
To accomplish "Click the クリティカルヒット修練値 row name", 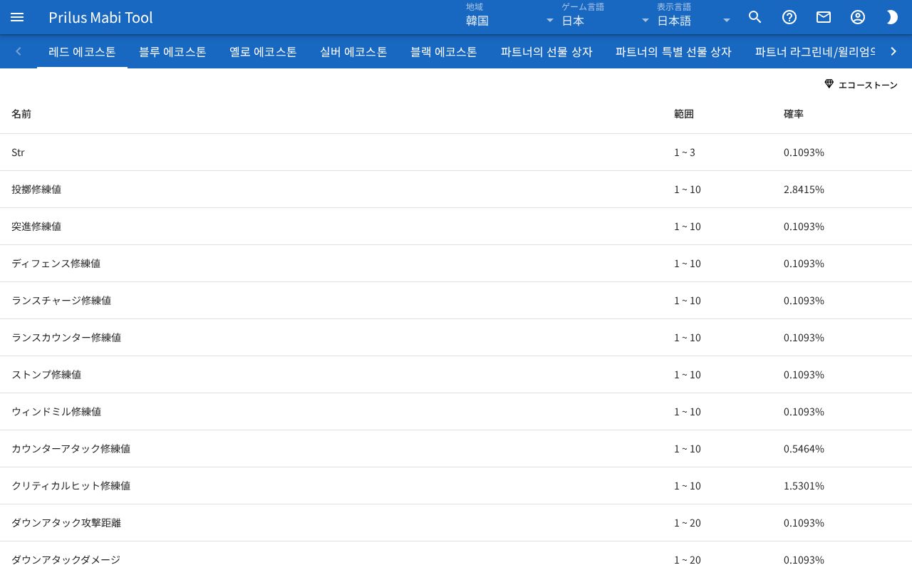I will coord(71,486).
